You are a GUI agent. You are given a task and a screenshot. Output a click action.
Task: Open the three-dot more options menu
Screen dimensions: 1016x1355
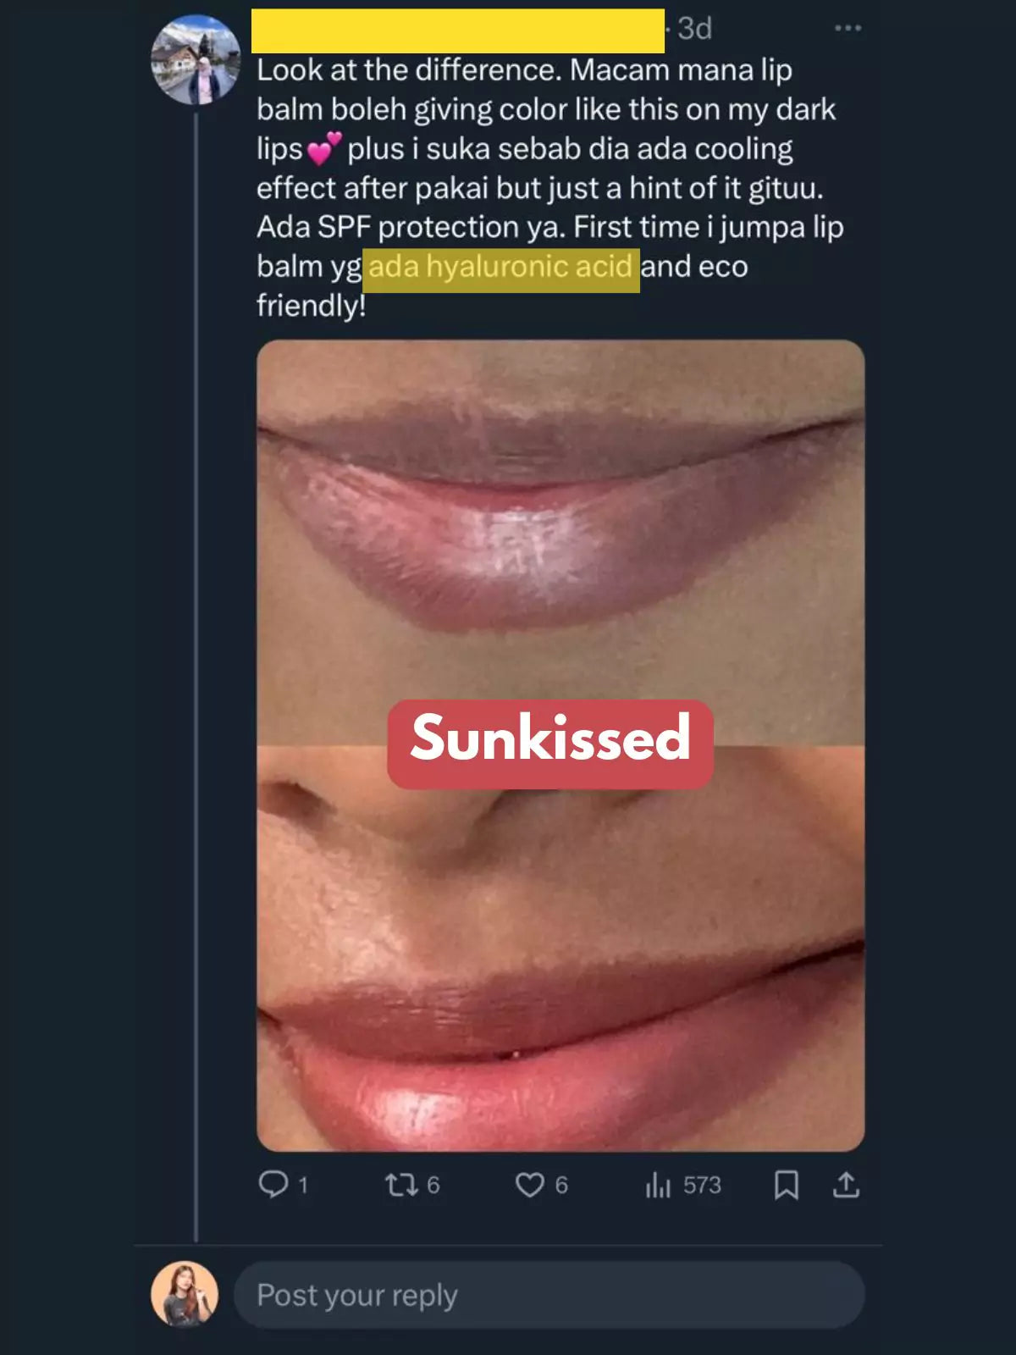coord(848,29)
